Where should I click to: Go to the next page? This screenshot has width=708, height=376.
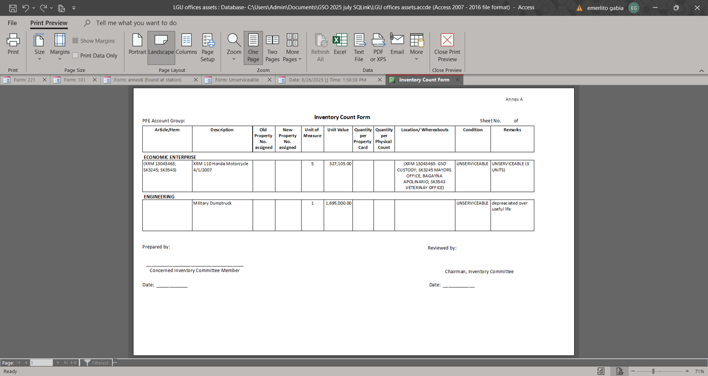58,363
